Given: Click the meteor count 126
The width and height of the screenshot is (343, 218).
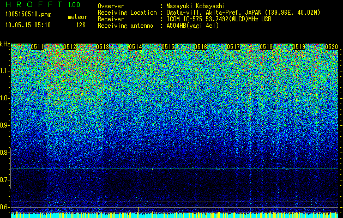Looking at the screenshot, I should pos(81,25).
